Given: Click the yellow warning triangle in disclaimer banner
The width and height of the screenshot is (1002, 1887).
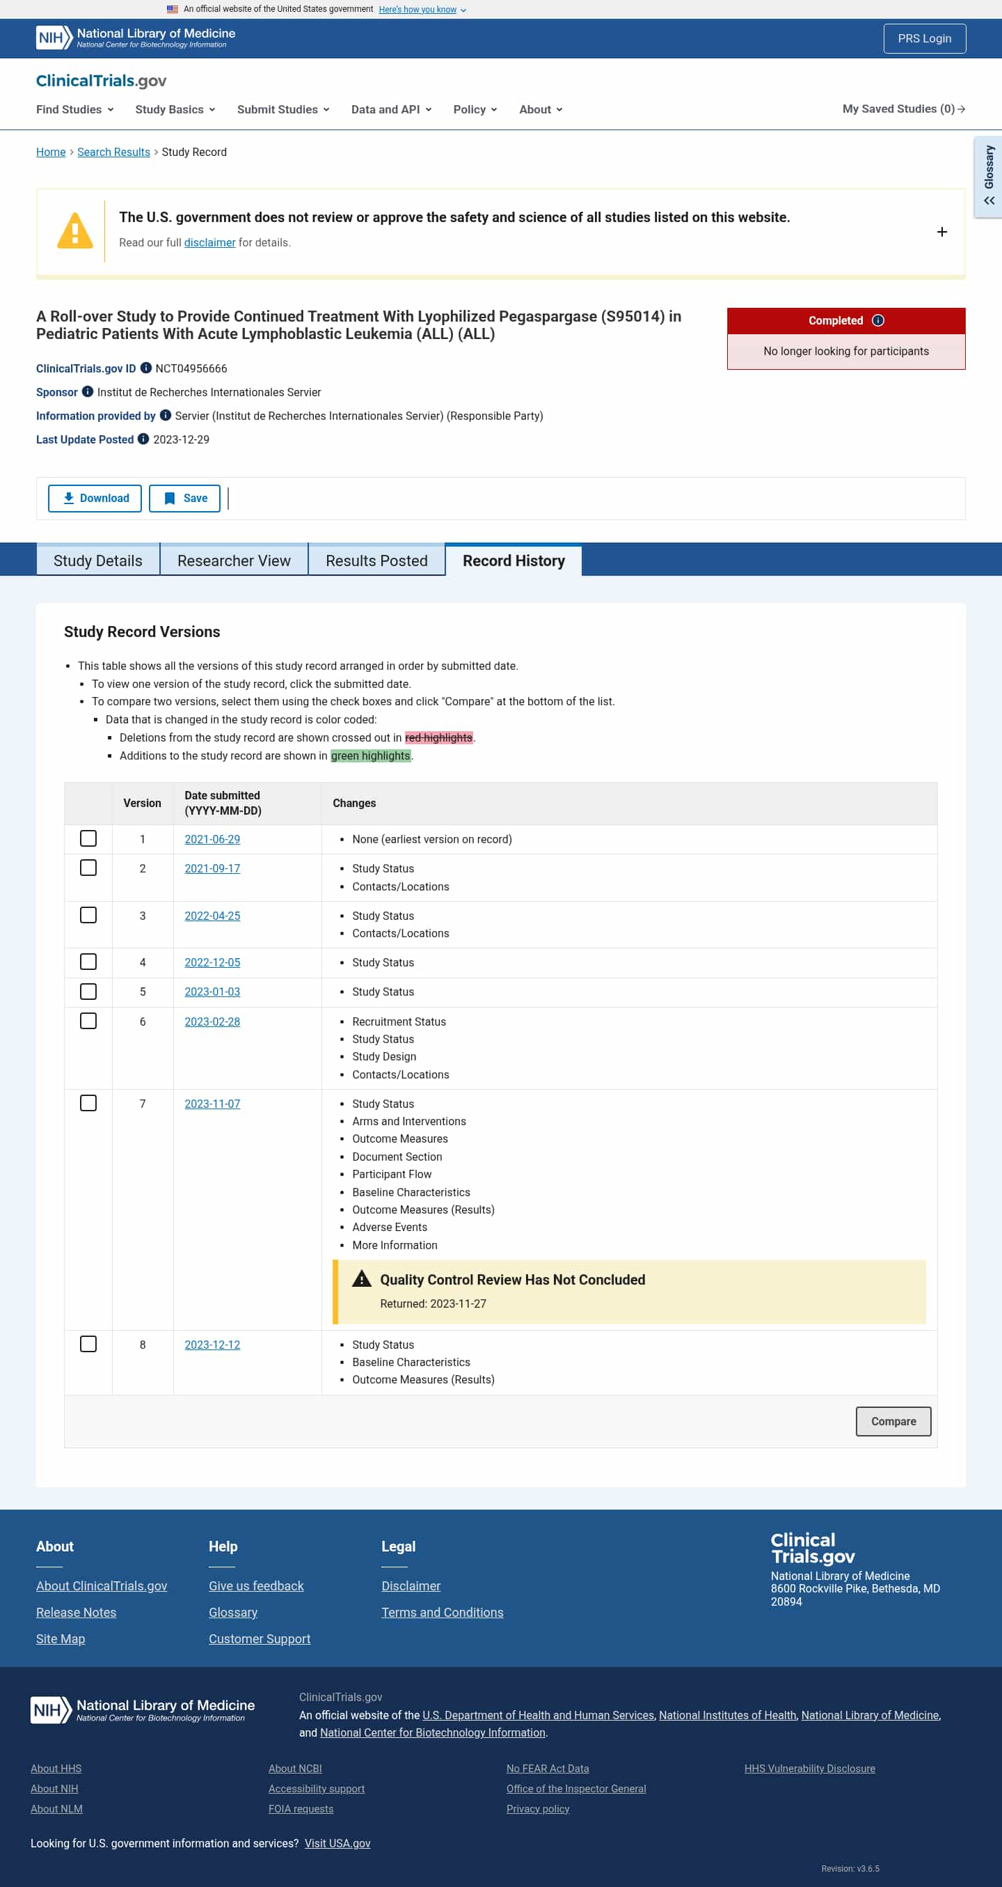Looking at the screenshot, I should coord(74,230).
